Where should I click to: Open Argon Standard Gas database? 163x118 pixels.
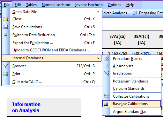coord(132,112)
